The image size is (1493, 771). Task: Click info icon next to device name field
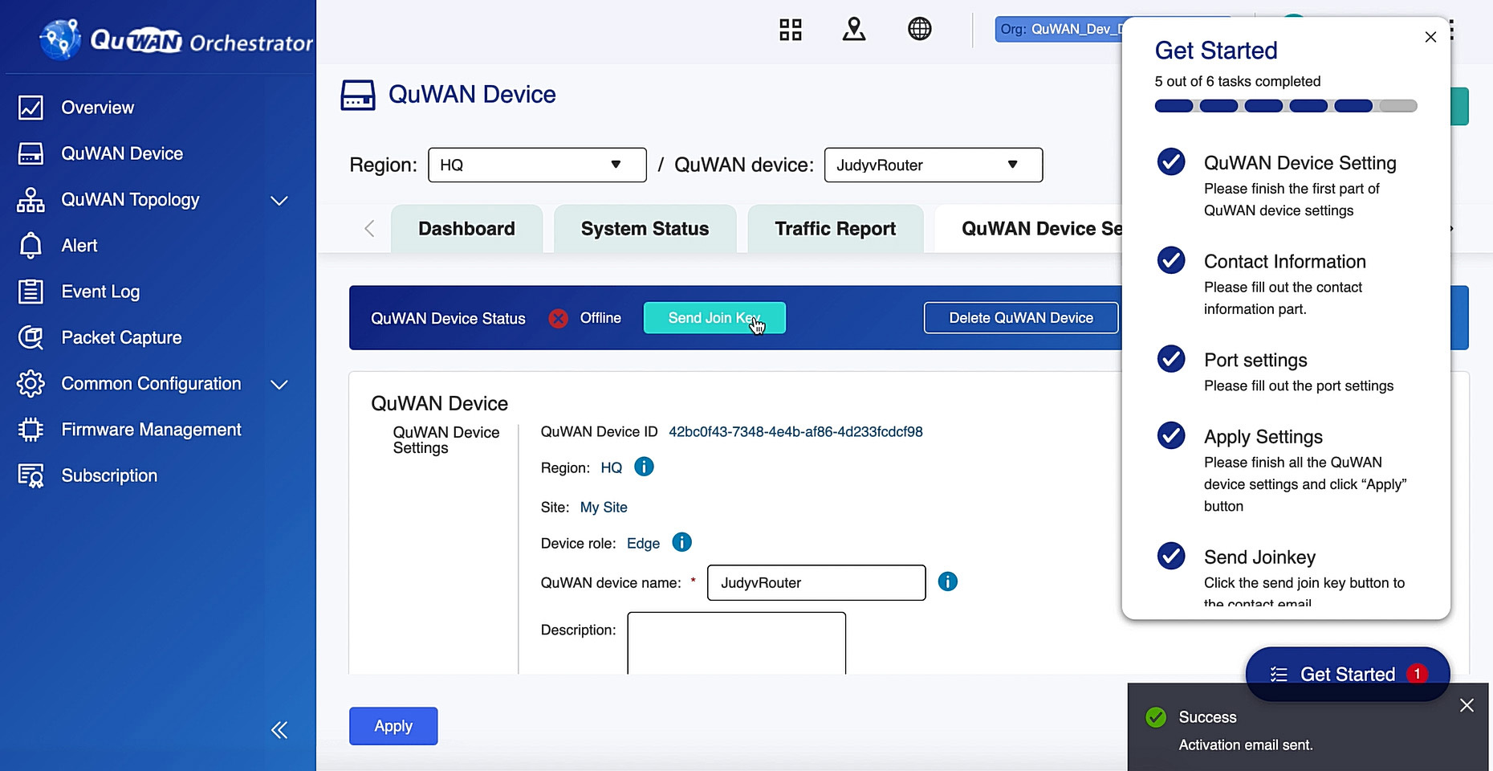[x=947, y=582]
